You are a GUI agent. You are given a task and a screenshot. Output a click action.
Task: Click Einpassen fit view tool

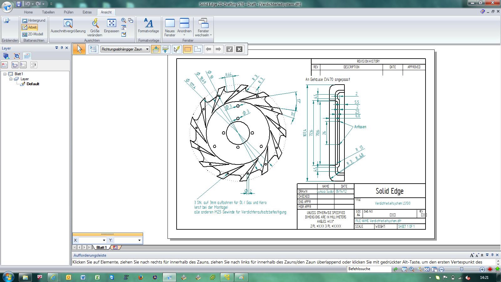coord(111,26)
